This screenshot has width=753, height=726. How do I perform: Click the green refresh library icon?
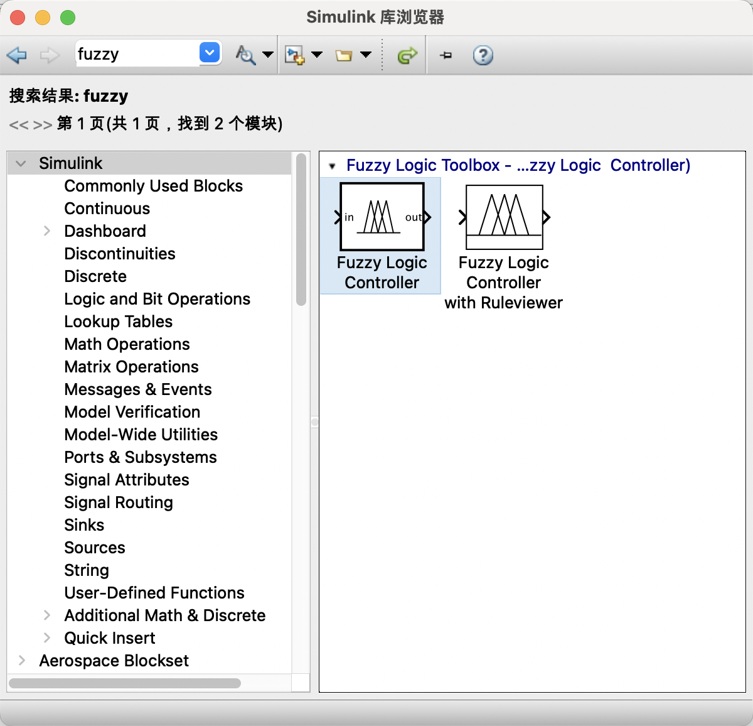point(407,55)
